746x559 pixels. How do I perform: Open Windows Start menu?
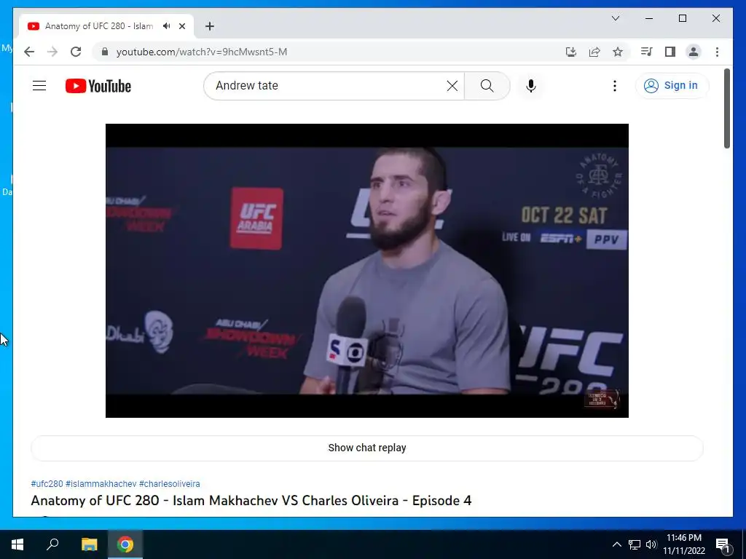17,544
